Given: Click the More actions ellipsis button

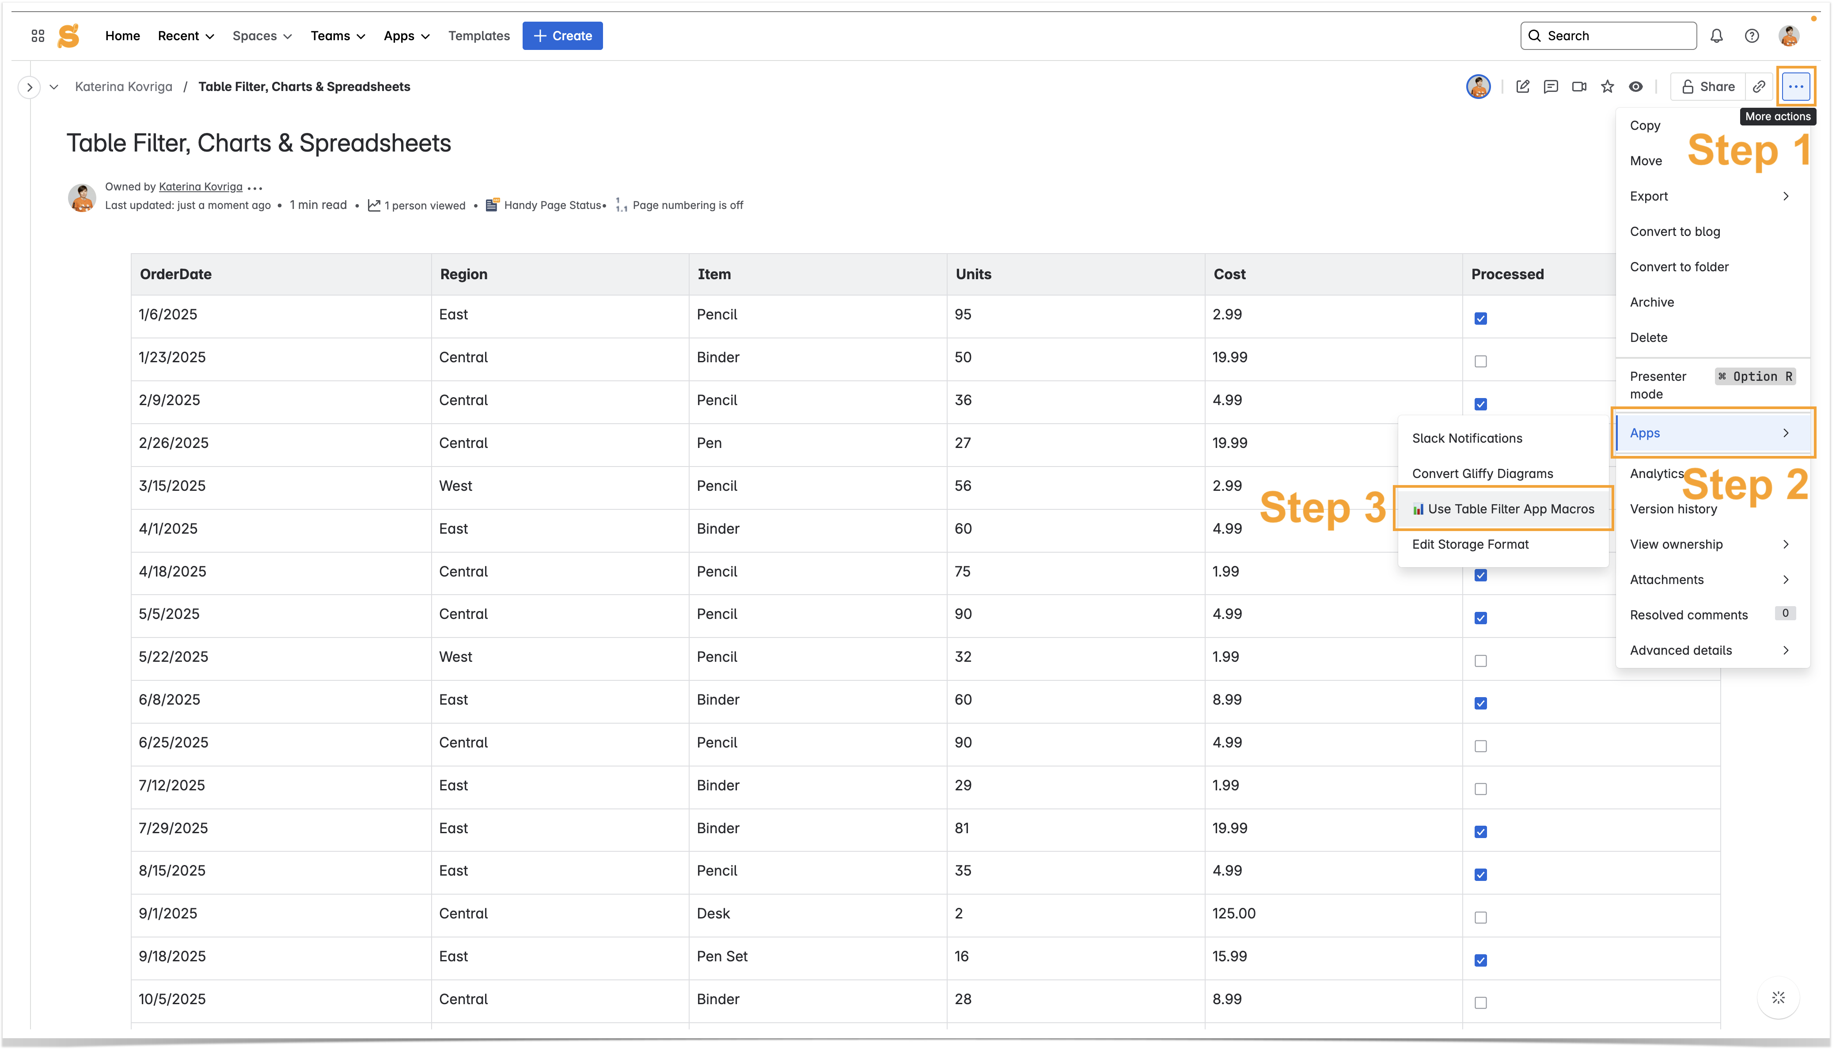Looking at the screenshot, I should [x=1796, y=87].
